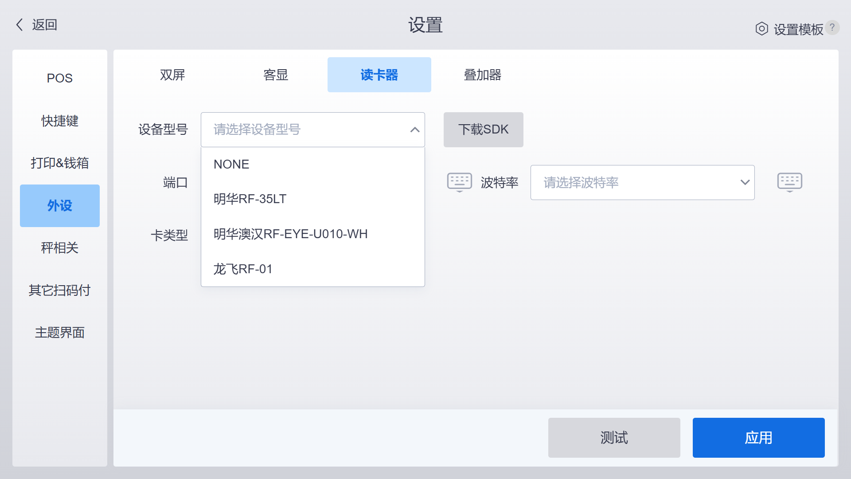Click the blue 应用 button
The height and width of the screenshot is (479, 851).
(758, 438)
